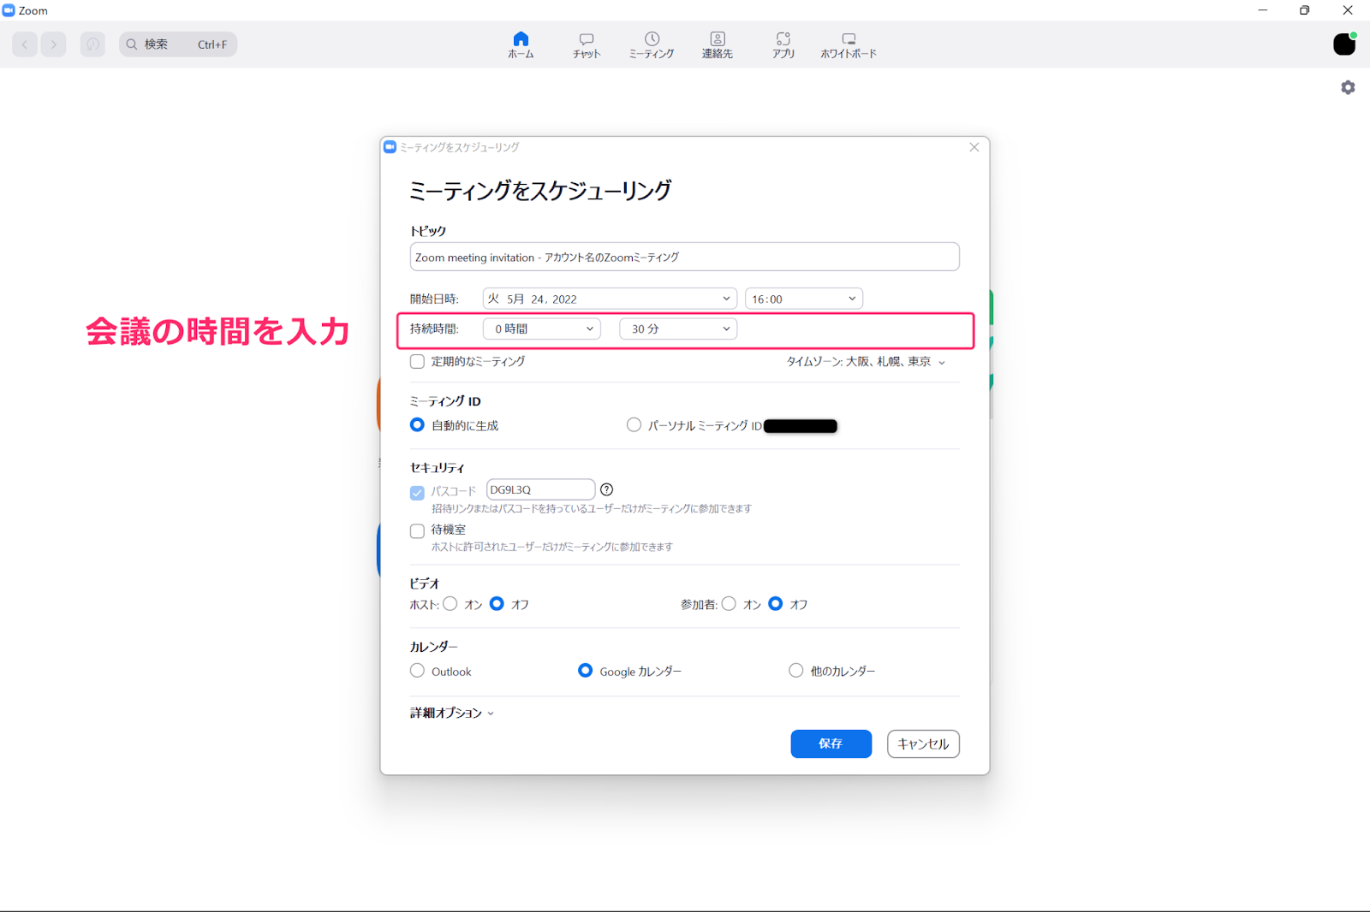1370x912 pixels.
Task: Open the start time dropdown showing 16:00
Action: [x=803, y=299]
